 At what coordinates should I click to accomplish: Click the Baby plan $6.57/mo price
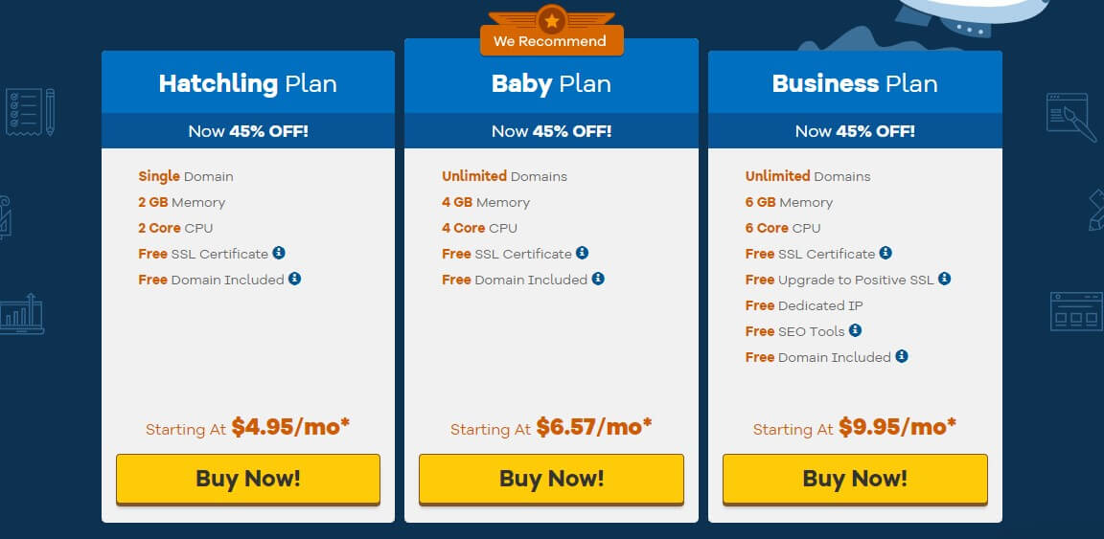(593, 426)
